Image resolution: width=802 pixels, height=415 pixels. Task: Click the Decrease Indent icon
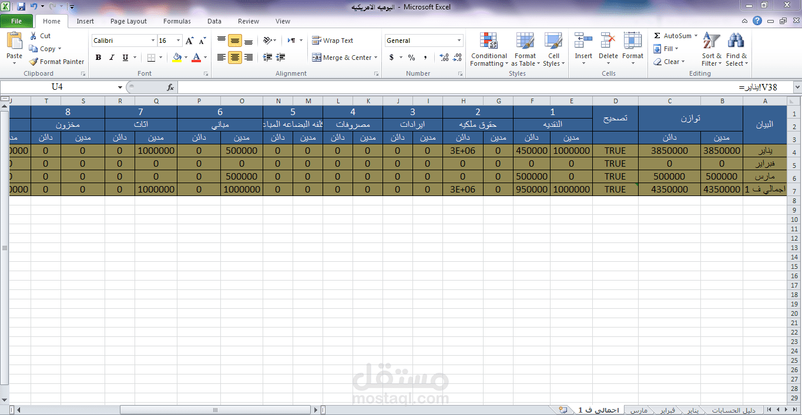(268, 58)
